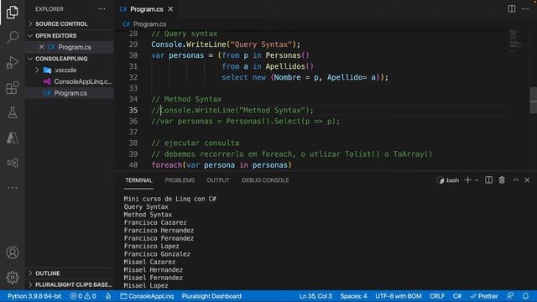Screen dimensions: 537x302
Task: Click code text on line 29 Console.WriteLine
Action: tap(226, 44)
